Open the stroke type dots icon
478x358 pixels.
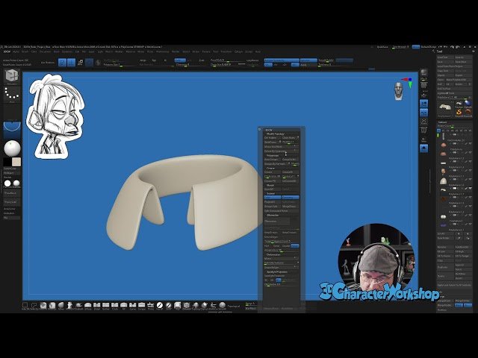coord(12,95)
